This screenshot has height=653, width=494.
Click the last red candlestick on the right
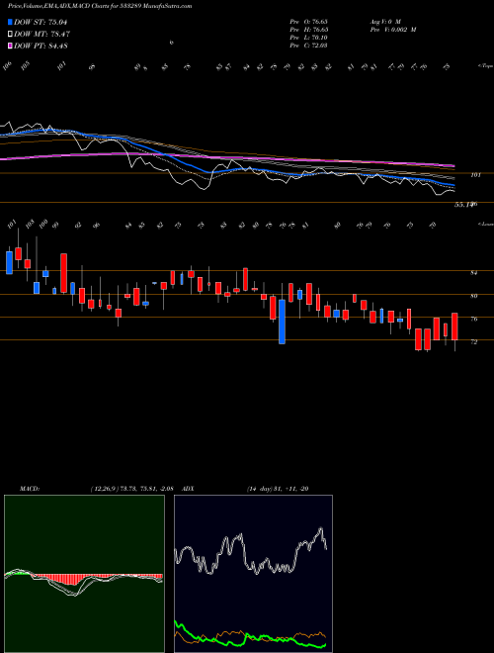pos(454,326)
